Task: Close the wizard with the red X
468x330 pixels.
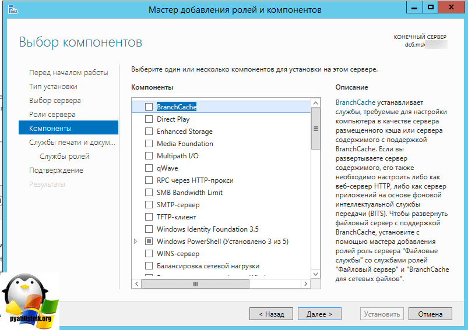Action: click(453, 7)
